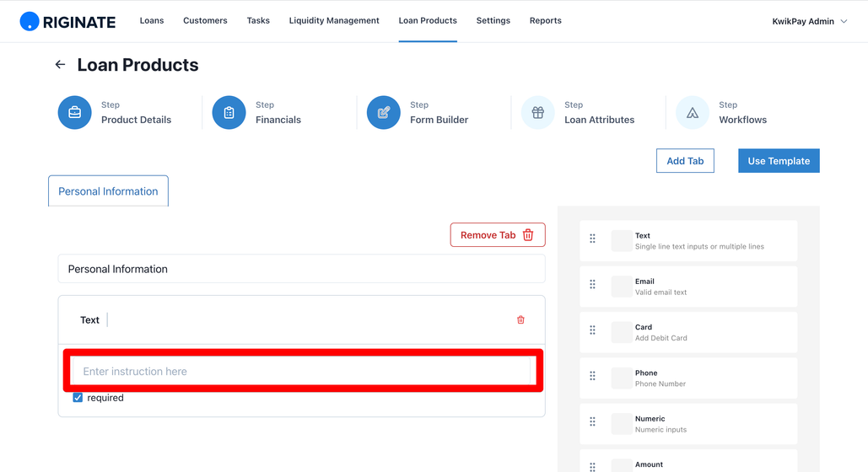Open the Workflows triangle step icon

[x=692, y=112]
